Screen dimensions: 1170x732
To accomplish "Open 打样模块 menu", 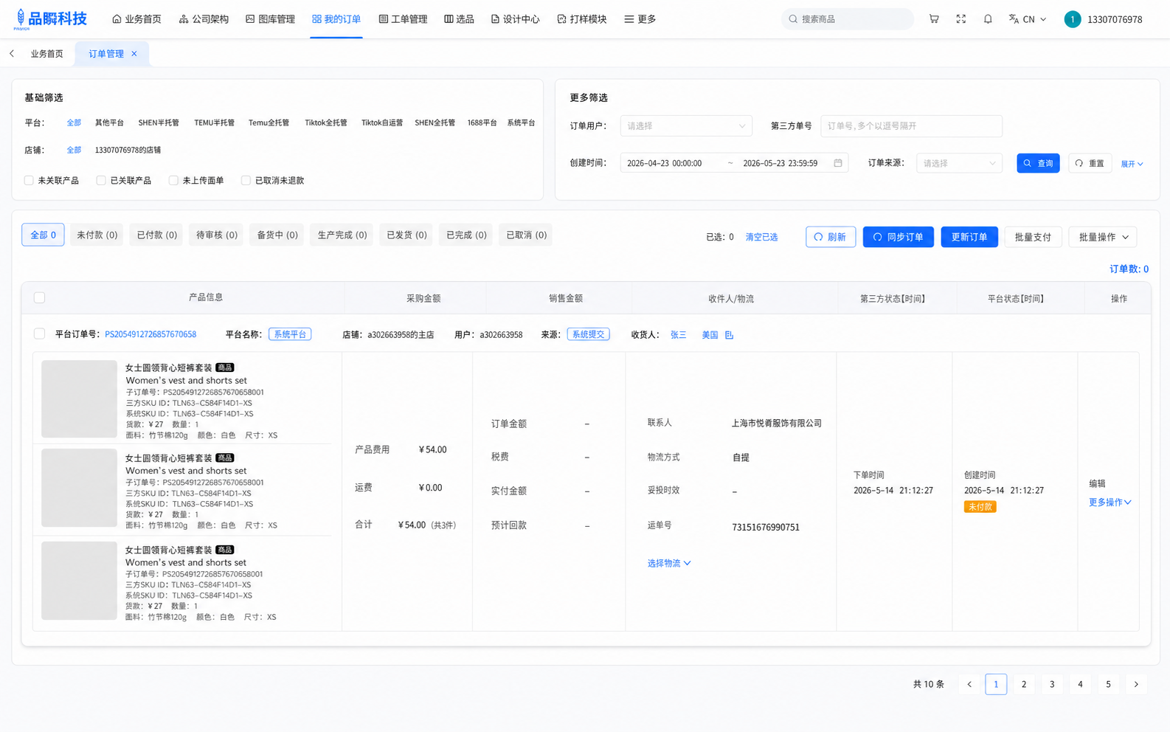I will (582, 19).
